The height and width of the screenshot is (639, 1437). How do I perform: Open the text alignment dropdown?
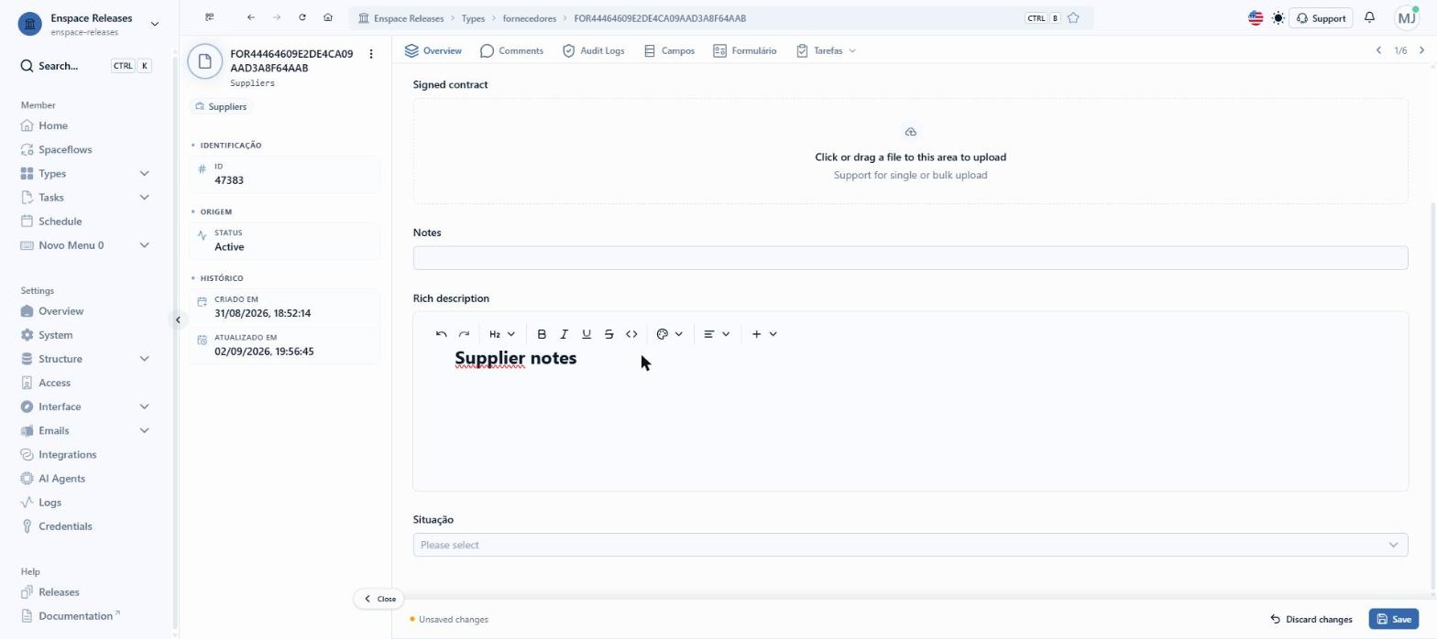(x=717, y=334)
